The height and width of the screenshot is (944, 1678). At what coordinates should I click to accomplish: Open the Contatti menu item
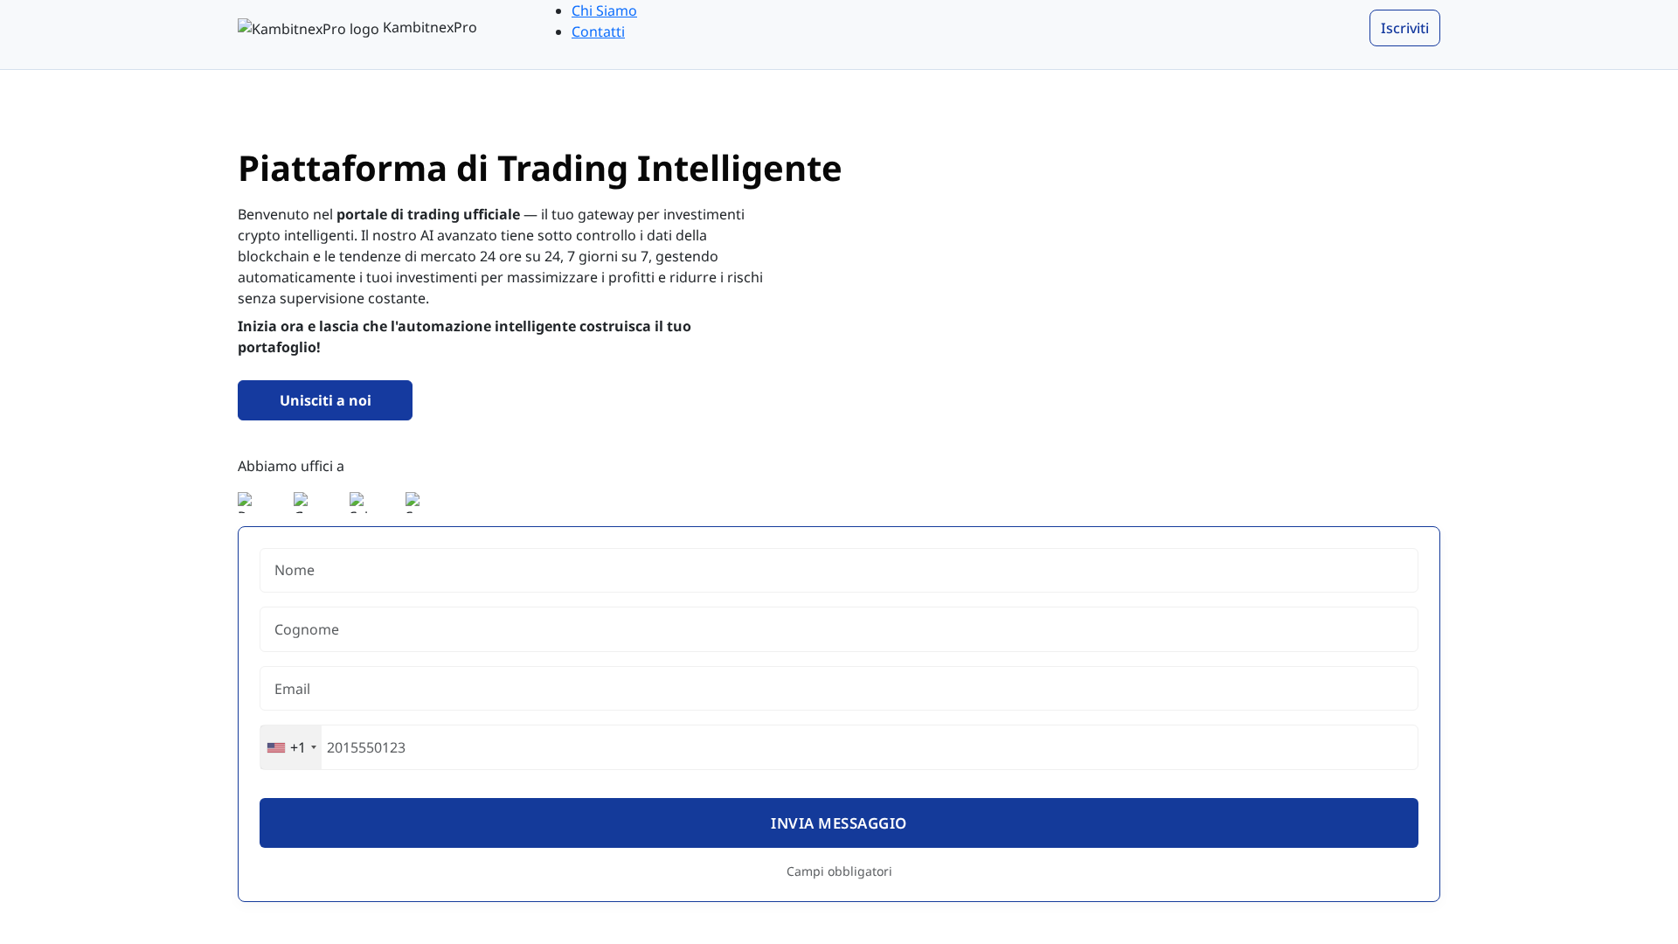pos(598,31)
